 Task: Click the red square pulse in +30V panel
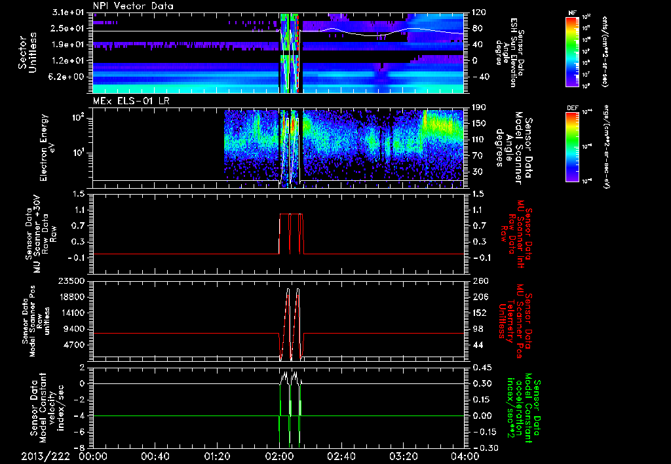tap(291, 234)
